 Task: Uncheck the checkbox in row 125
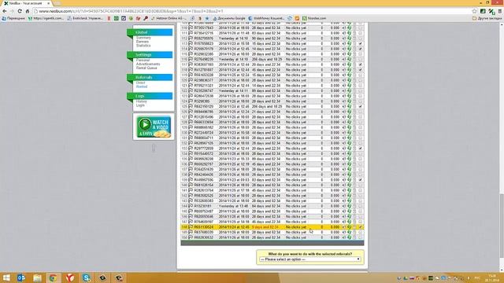[361, 106]
